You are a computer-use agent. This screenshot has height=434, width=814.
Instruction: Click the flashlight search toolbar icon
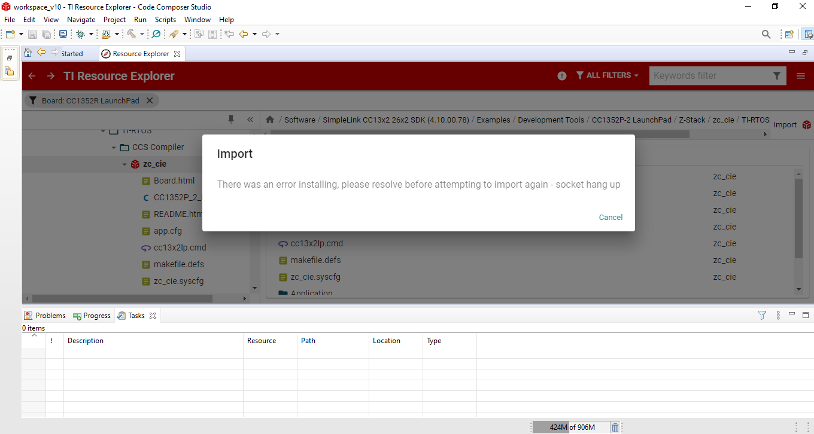click(x=174, y=34)
